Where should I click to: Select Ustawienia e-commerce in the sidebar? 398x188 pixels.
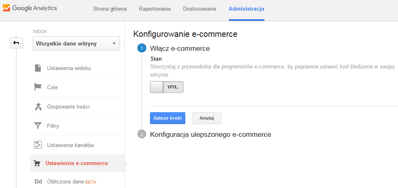77,163
